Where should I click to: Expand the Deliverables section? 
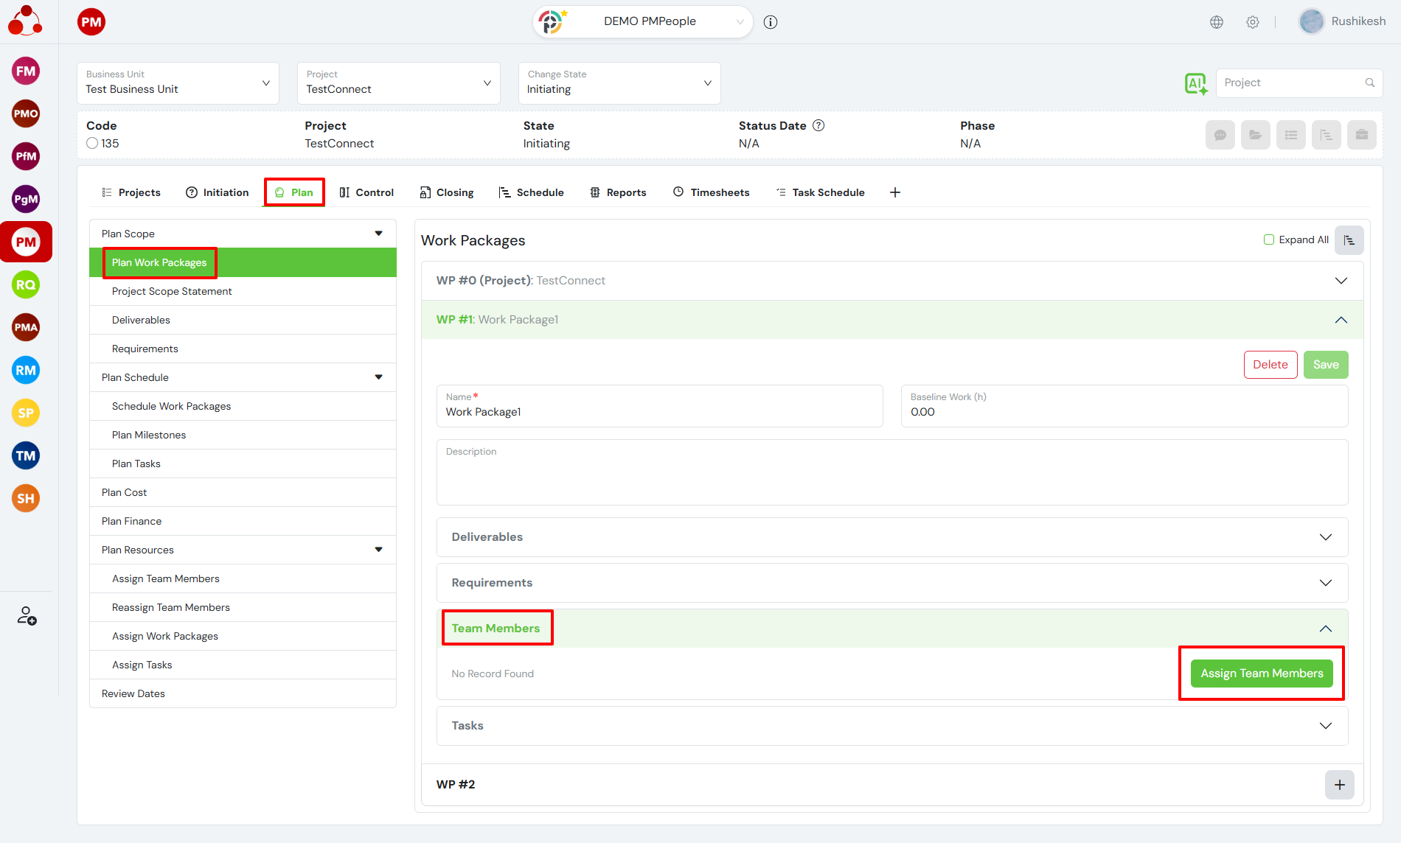(1325, 537)
